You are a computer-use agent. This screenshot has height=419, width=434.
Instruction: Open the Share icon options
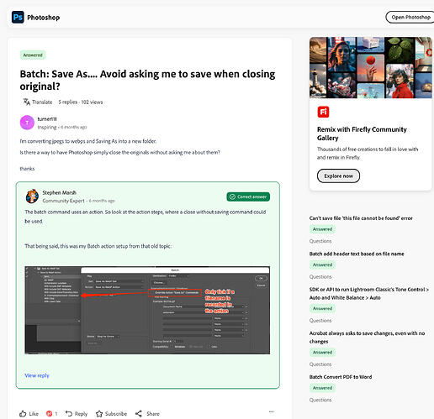pos(139,413)
